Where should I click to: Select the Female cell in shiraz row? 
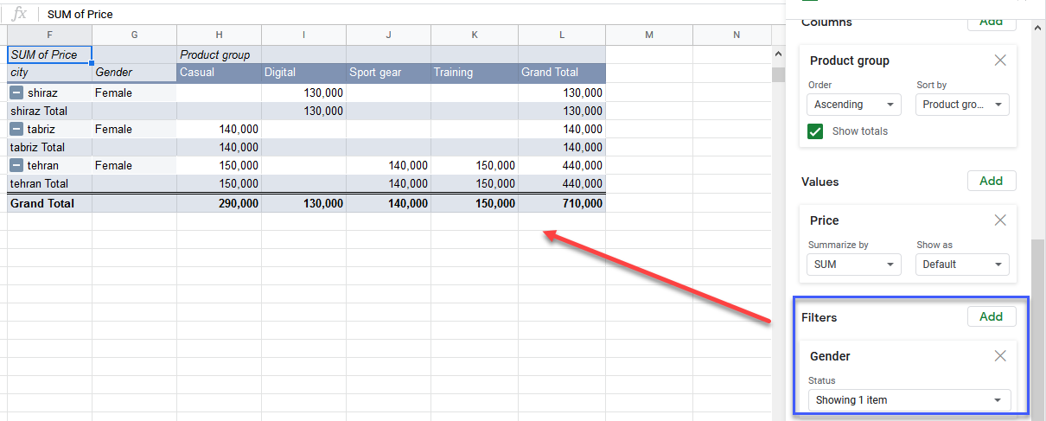point(134,92)
